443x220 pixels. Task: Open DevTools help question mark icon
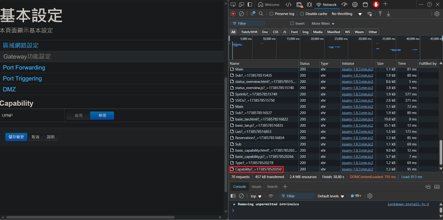(429, 5)
